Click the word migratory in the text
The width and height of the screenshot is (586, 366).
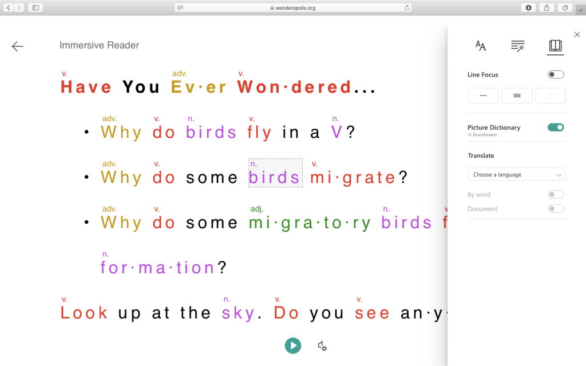pos(310,222)
